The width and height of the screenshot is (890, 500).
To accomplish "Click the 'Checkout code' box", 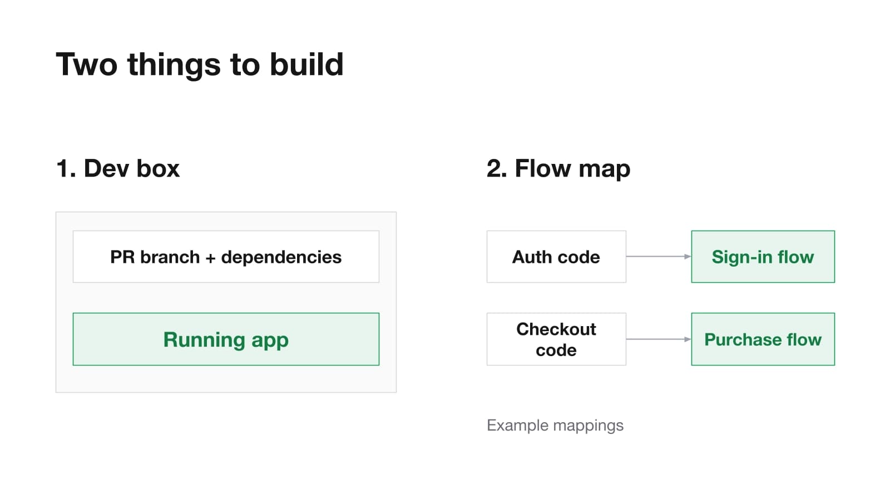I will (x=556, y=339).
